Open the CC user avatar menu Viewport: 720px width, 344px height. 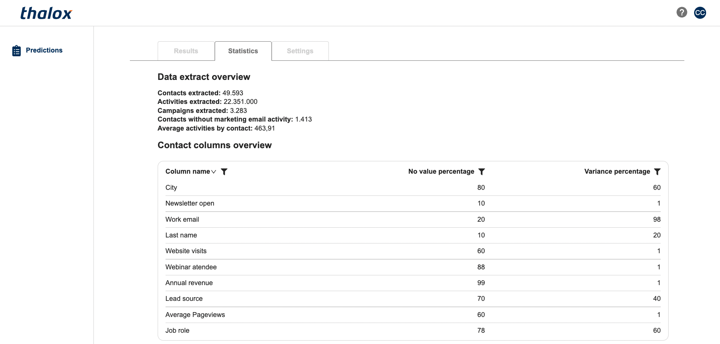tap(700, 12)
